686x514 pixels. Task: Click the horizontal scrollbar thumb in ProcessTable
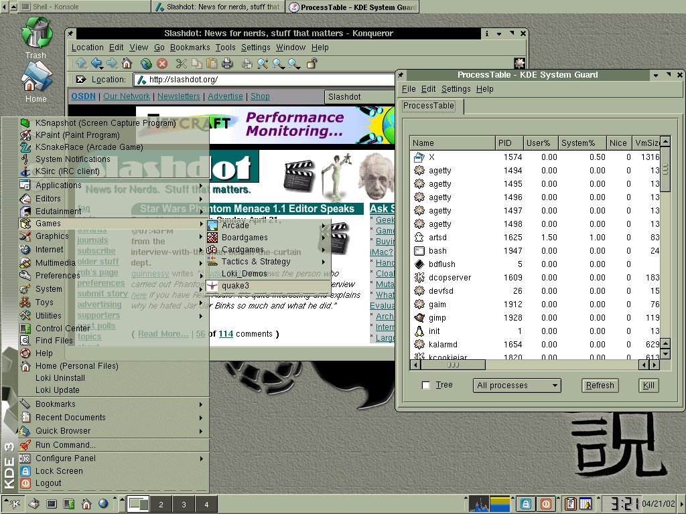pyautogui.click(x=454, y=365)
